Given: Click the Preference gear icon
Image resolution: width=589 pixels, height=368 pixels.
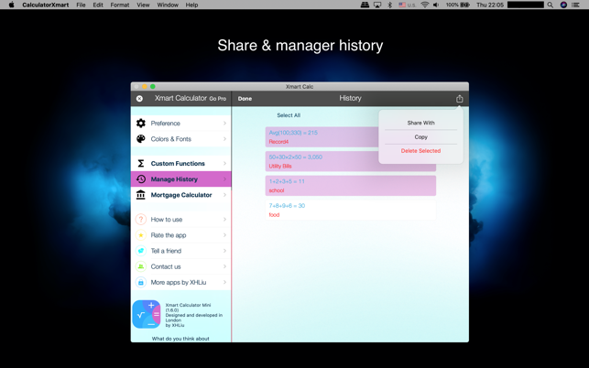Looking at the screenshot, I should point(141,124).
